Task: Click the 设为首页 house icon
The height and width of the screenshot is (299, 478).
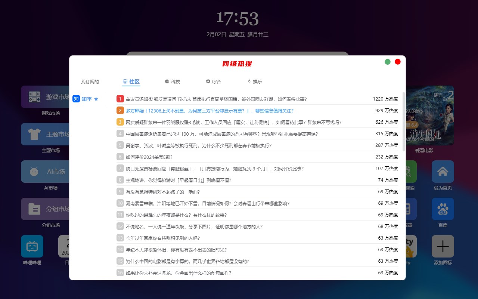Action: (x=443, y=172)
